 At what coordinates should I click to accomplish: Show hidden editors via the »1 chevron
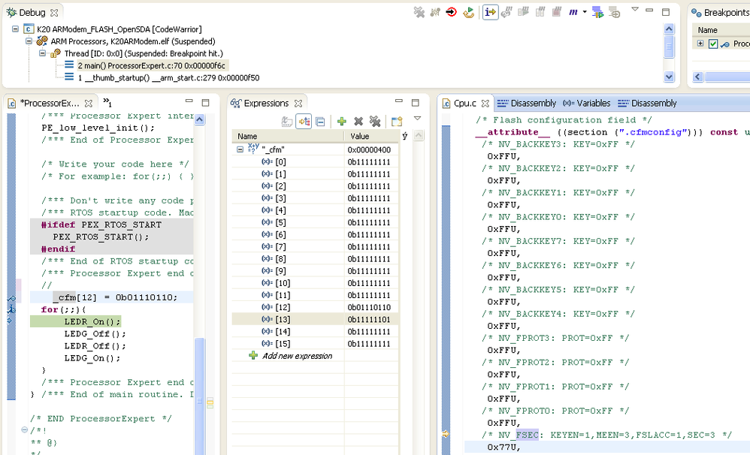coord(107,103)
